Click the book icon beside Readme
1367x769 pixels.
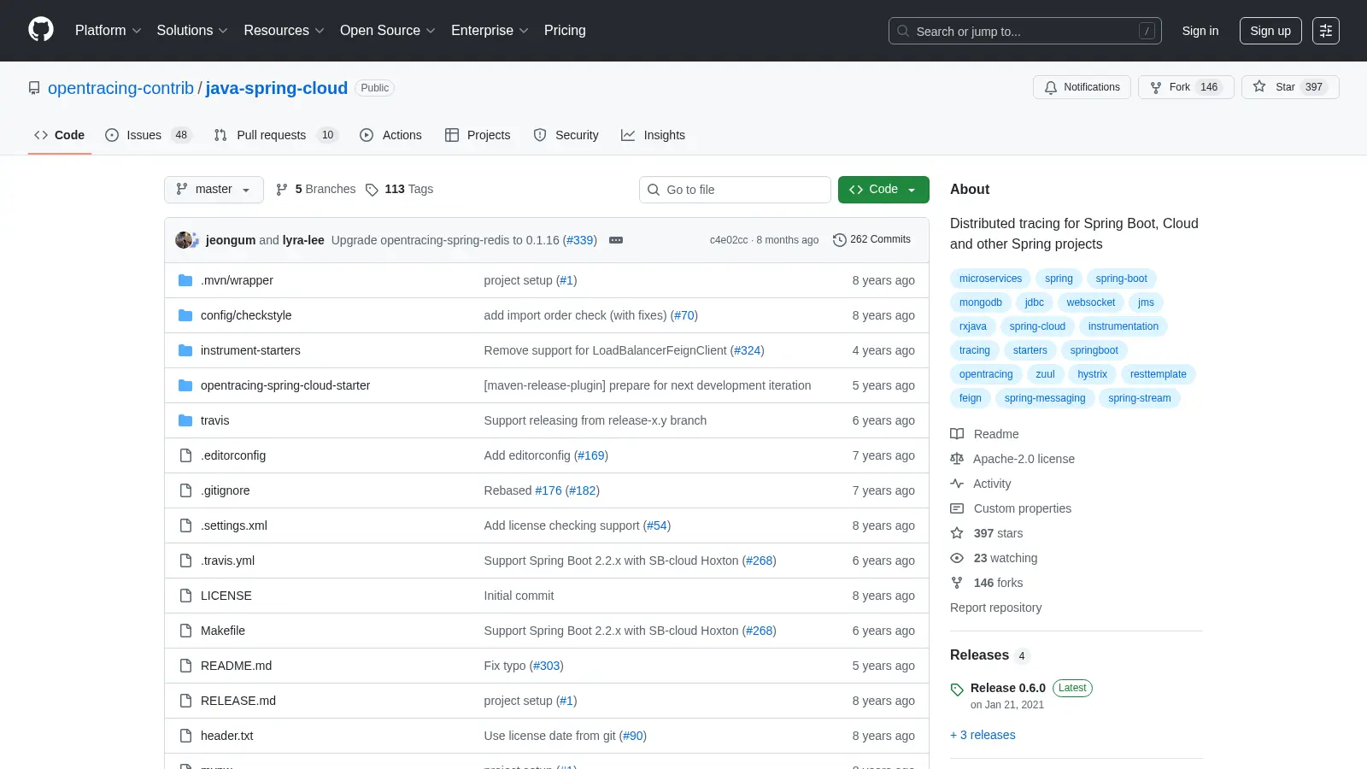(957, 434)
